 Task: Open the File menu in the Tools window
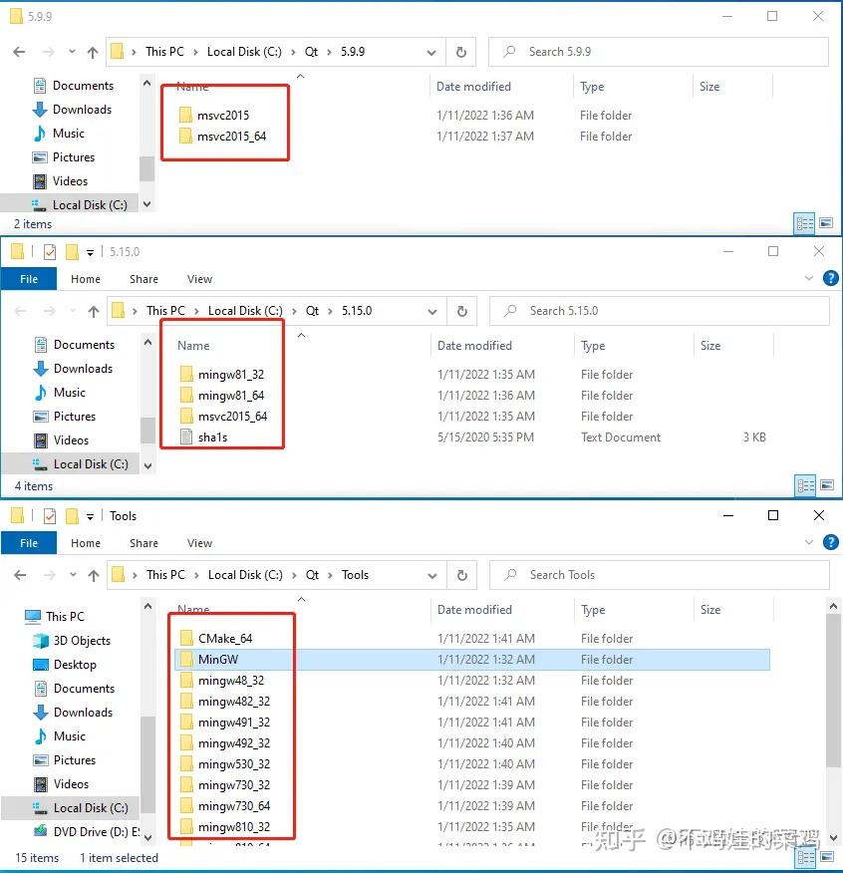coord(29,542)
